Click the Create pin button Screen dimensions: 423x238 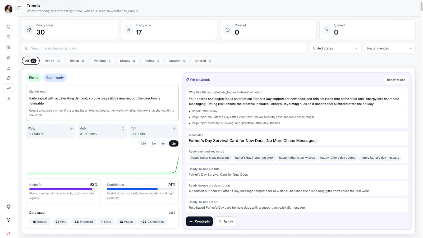tap(199, 221)
